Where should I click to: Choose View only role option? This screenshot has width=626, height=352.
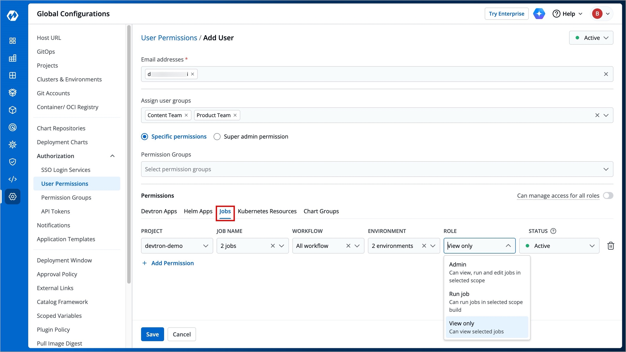(487, 327)
